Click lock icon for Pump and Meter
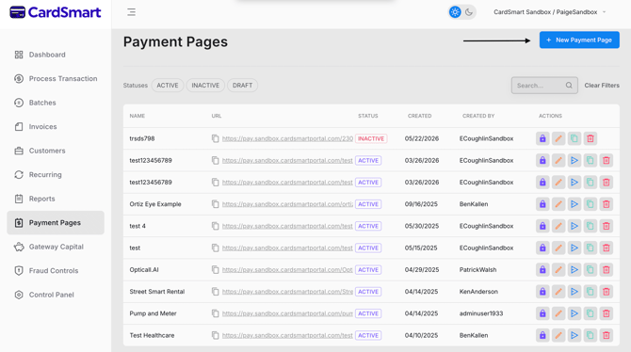Viewport: 631px width, 352px height. pos(542,313)
